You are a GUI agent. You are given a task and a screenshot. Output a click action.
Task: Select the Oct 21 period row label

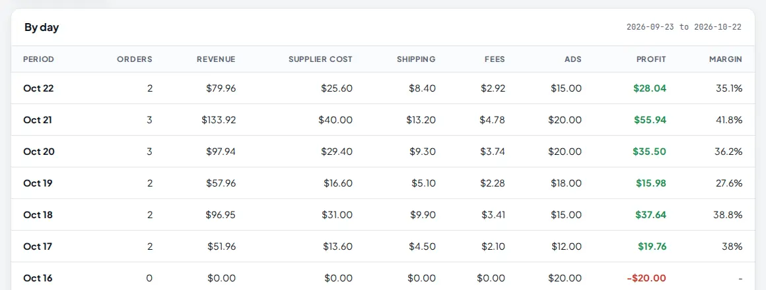(x=38, y=120)
